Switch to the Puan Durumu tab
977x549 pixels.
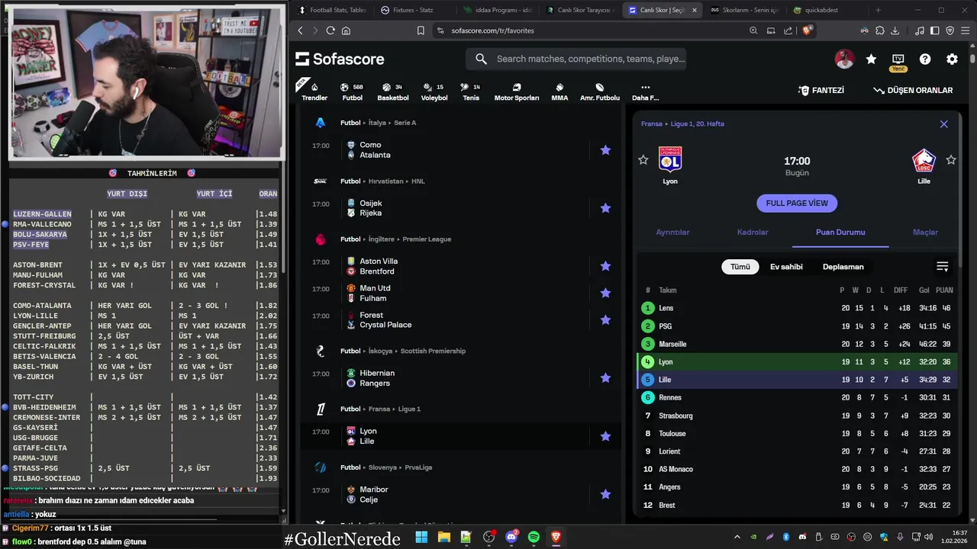pyautogui.click(x=840, y=232)
